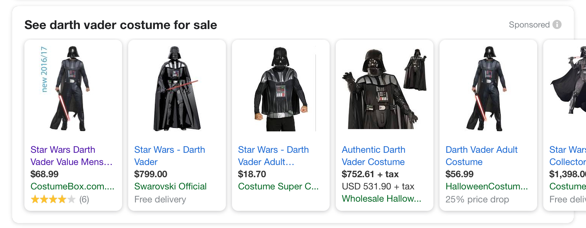Click the Swarovski Official costume image
The image size is (586, 228).
click(177, 89)
